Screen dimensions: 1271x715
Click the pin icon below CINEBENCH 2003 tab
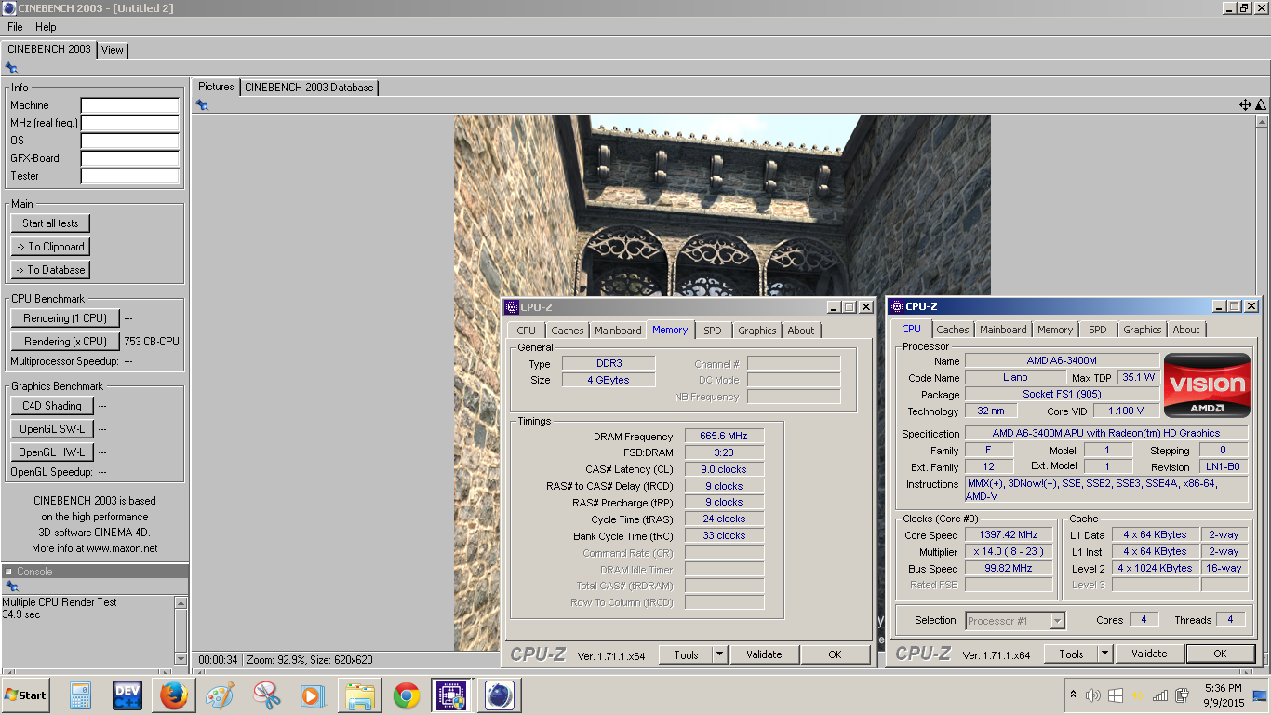tap(11, 68)
